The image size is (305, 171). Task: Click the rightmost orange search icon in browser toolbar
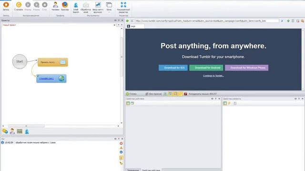click(x=303, y=21)
